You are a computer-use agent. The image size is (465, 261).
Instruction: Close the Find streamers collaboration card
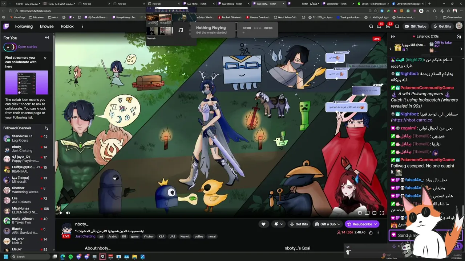pos(45,58)
